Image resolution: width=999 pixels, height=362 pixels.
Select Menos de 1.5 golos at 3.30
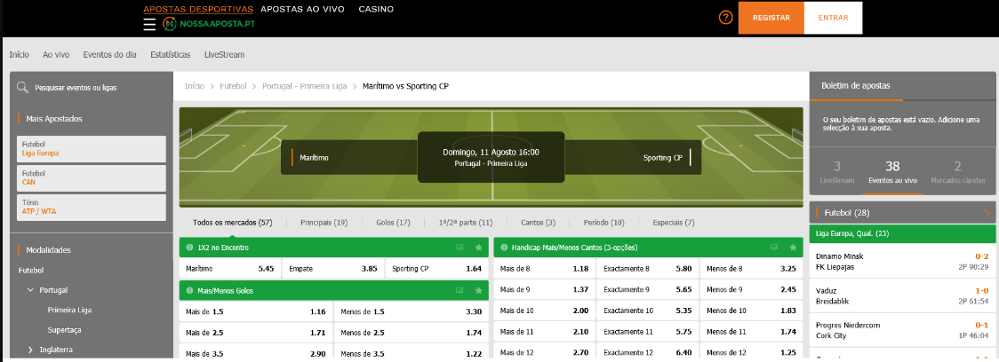(411, 311)
